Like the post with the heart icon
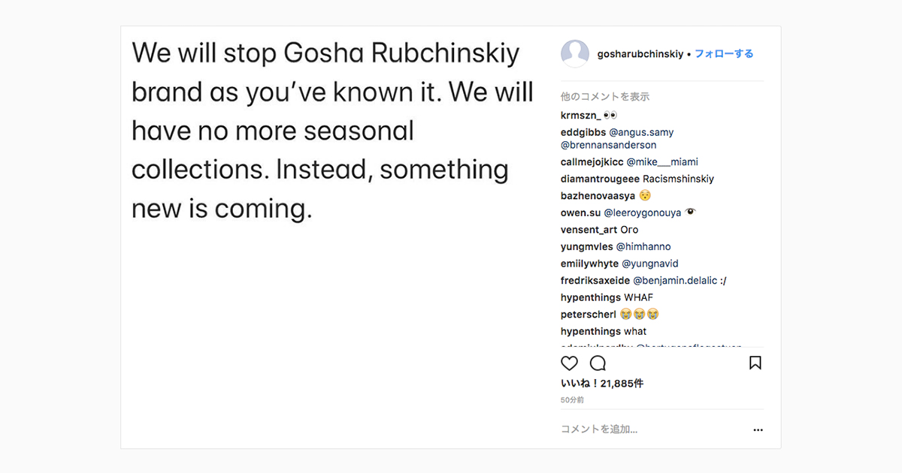Screen dimensions: 902x473 (569, 363)
